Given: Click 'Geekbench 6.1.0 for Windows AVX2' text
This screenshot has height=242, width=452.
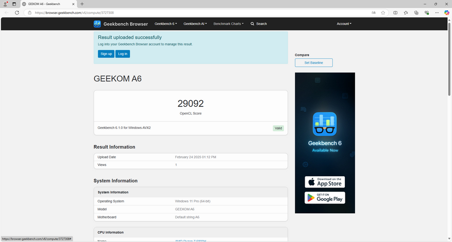Looking at the screenshot, I should (x=124, y=128).
